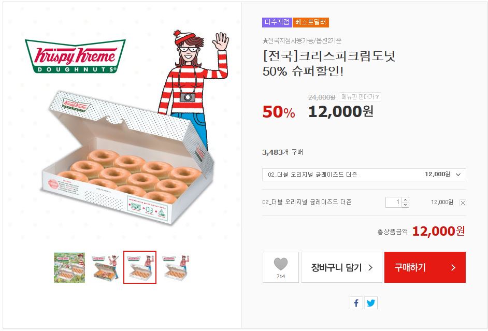
Task: Click the heart wishlist icon
Action: click(280, 265)
